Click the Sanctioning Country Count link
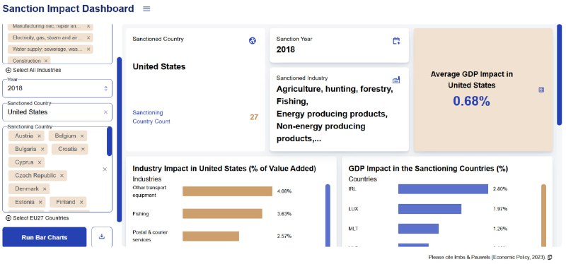566x264 pixels. (151, 117)
